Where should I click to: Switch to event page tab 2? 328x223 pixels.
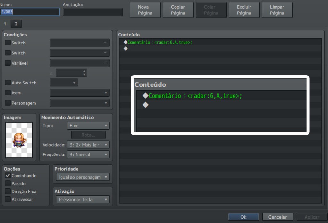(16, 24)
